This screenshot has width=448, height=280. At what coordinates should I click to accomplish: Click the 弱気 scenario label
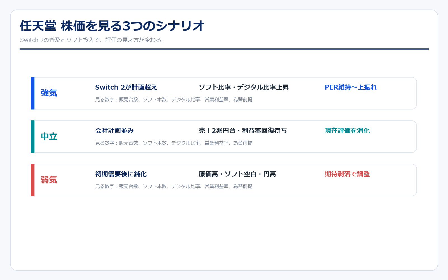click(49, 180)
